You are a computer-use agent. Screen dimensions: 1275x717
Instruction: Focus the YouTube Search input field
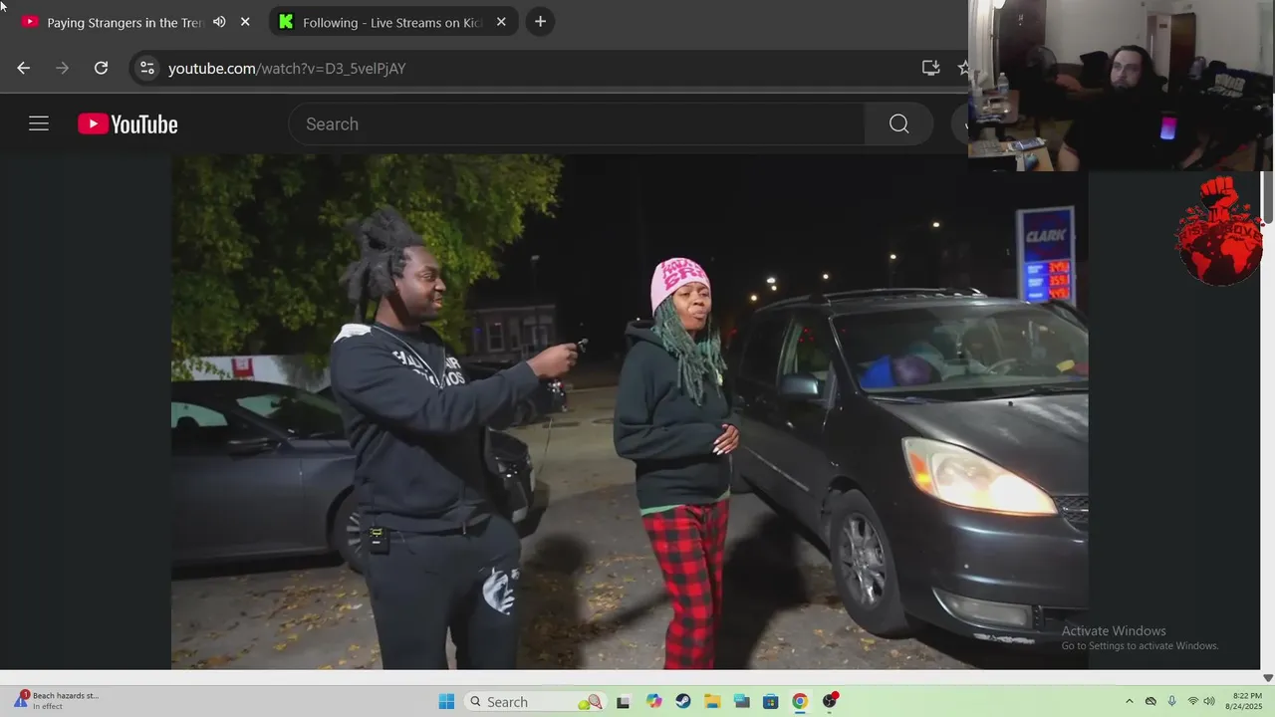[578, 123]
